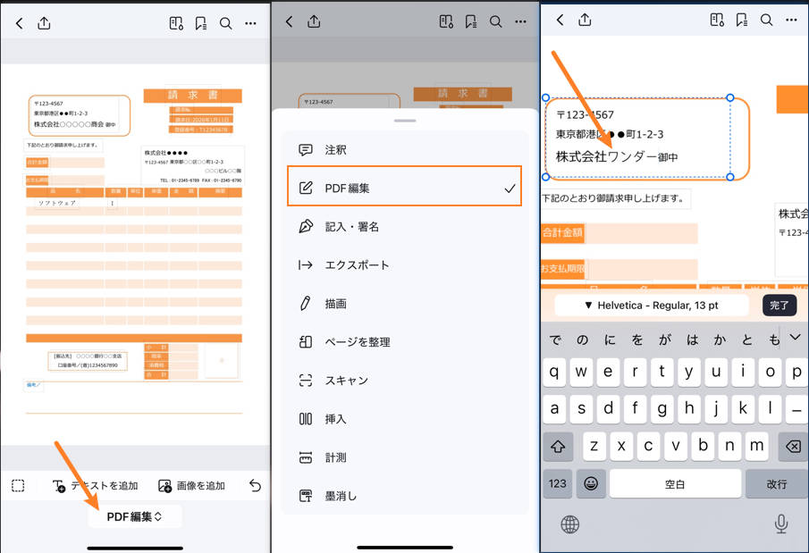
Task: Collapse the suggestion bar with the chevron
Action: coord(795,338)
